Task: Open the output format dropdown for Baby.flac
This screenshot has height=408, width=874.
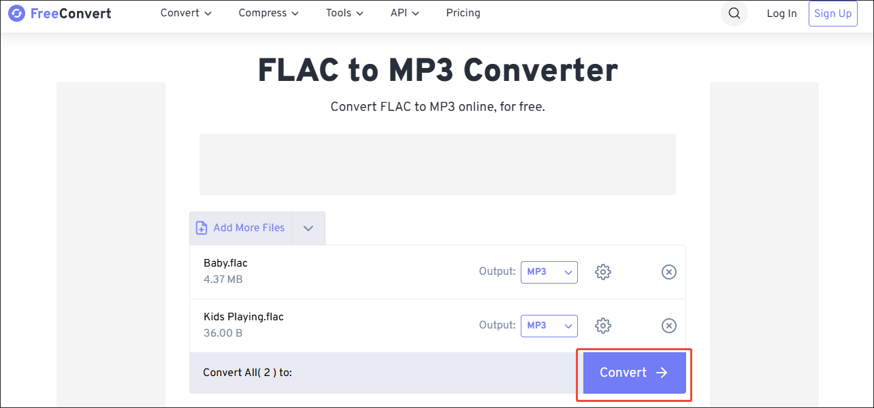Action: tap(549, 272)
